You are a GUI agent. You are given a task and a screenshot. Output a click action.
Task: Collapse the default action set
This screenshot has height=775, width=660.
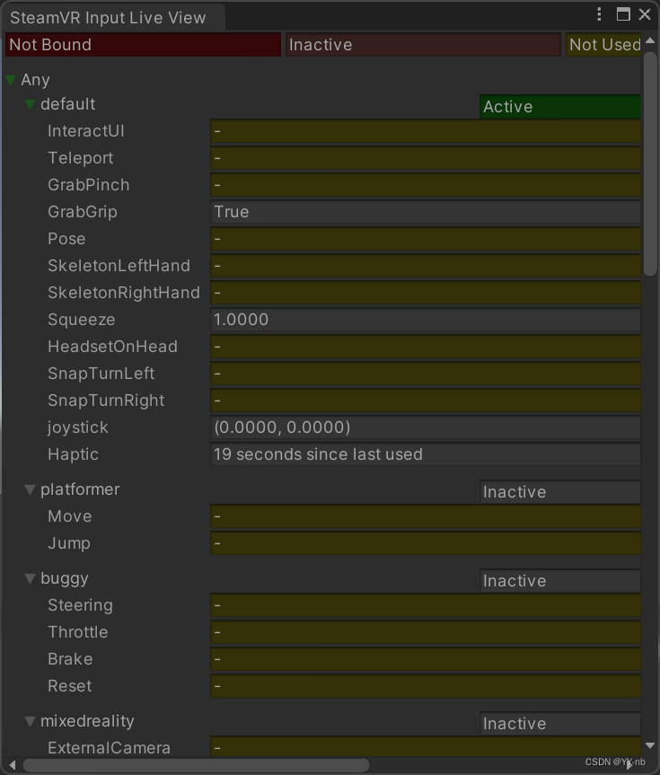pos(31,104)
